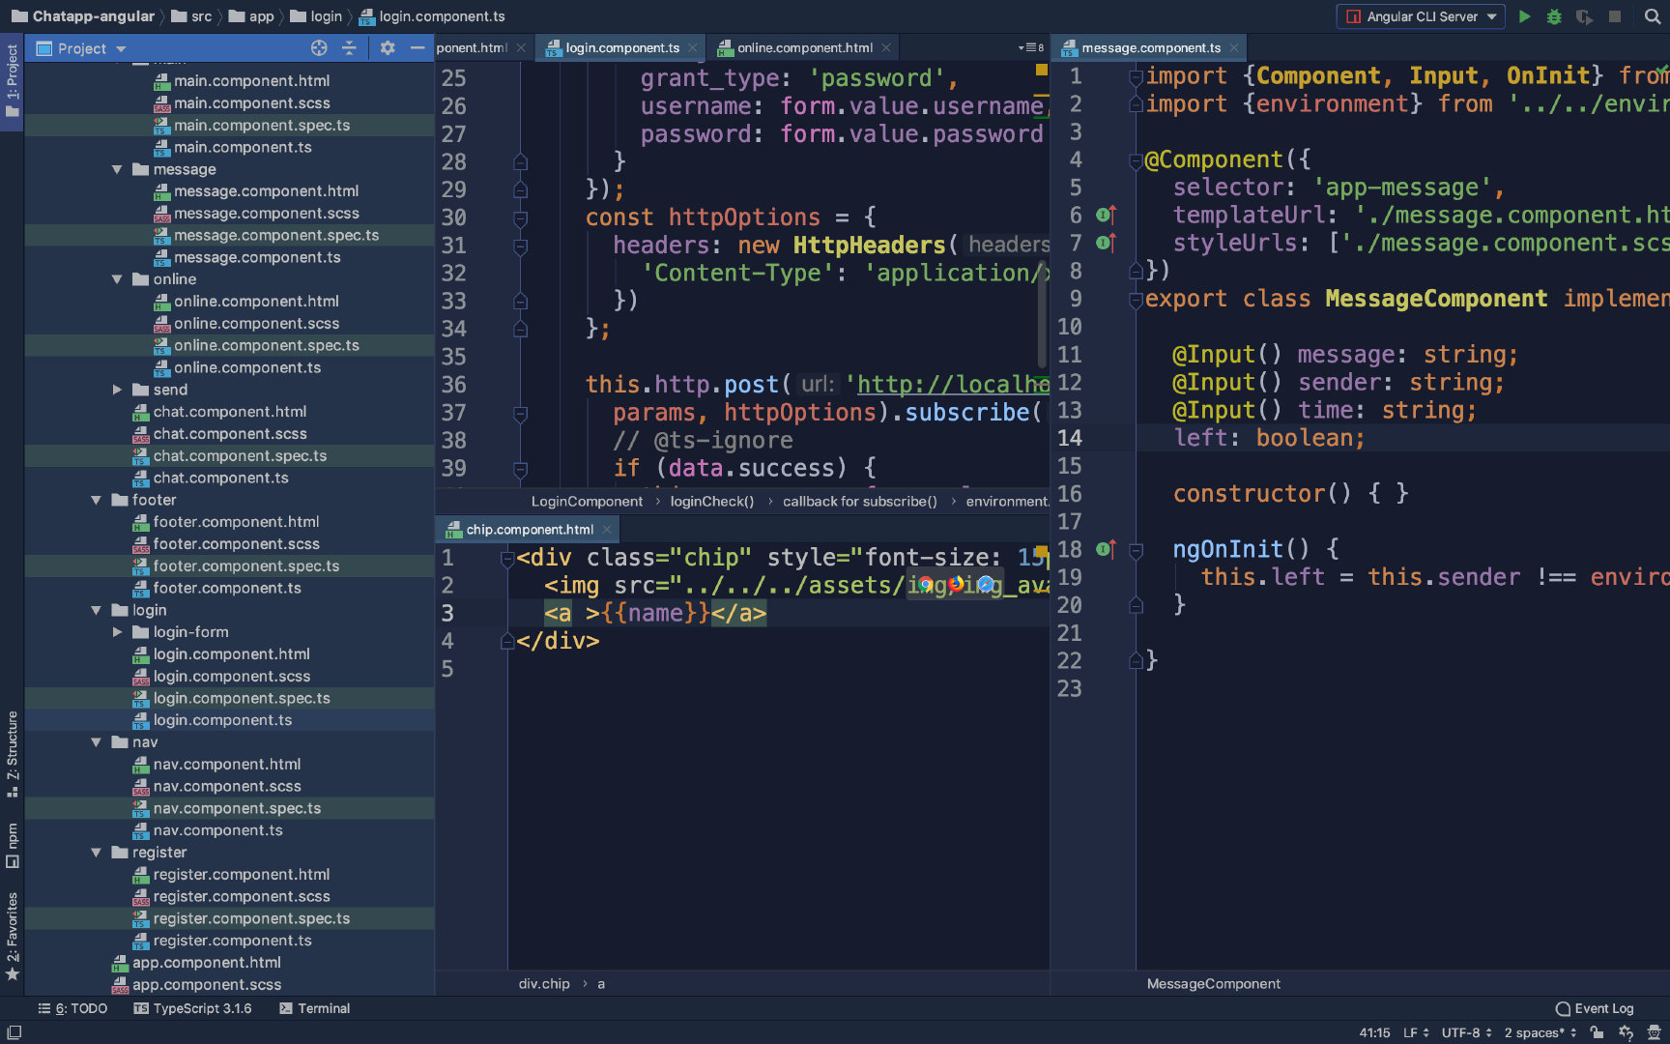The height and width of the screenshot is (1044, 1670).
Task: Open nav.component.scss in project tree
Action: pyautogui.click(x=227, y=786)
